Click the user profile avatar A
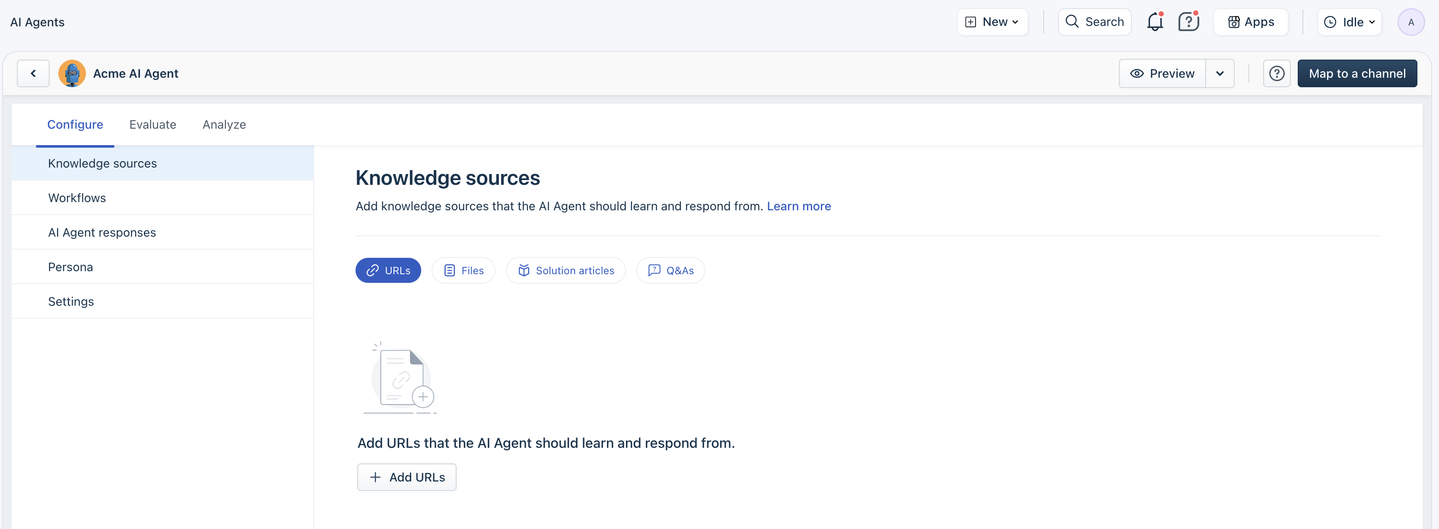The width and height of the screenshot is (1439, 529). 1410,22
